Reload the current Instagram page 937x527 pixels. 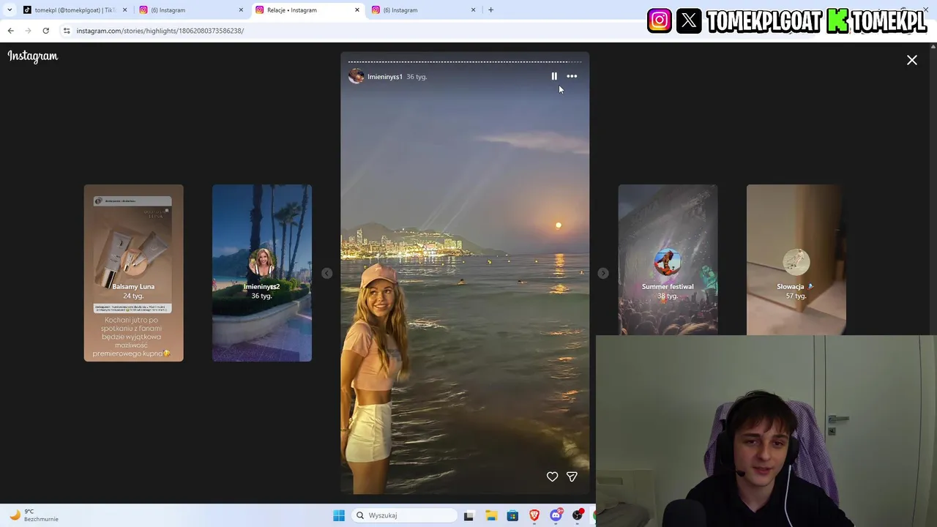pyautogui.click(x=45, y=31)
